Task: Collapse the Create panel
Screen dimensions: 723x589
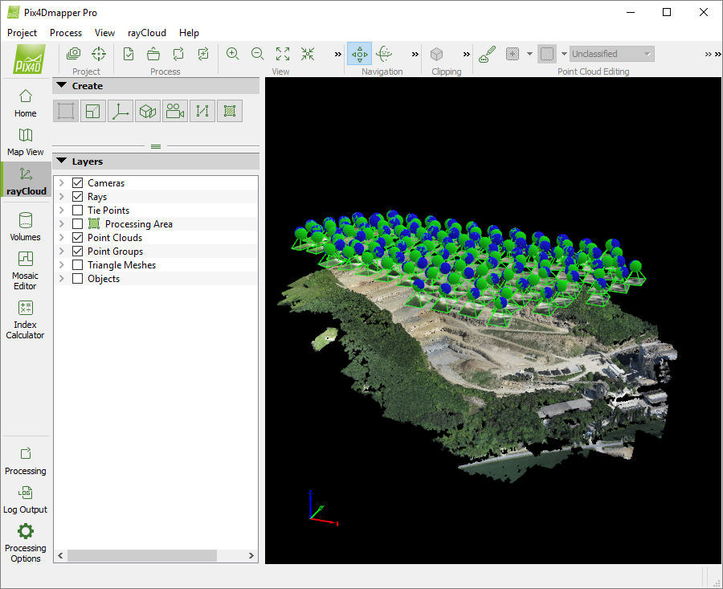Action: click(x=61, y=86)
